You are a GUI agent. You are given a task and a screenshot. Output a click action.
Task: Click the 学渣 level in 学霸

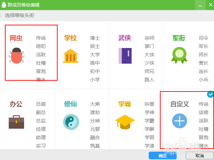[x=149, y=146]
